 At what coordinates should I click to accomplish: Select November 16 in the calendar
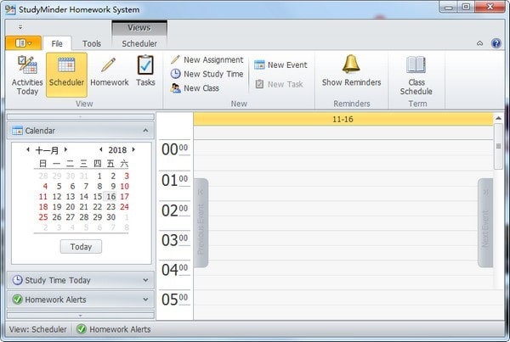pyautogui.click(x=110, y=197)
